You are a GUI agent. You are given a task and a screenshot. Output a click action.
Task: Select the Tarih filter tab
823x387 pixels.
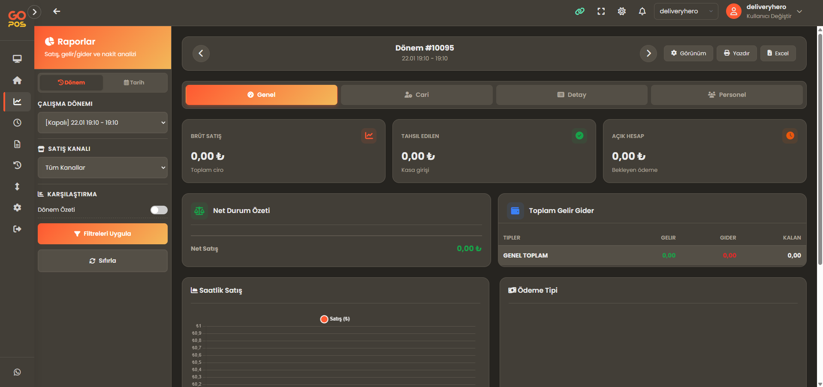pos(134,83)
